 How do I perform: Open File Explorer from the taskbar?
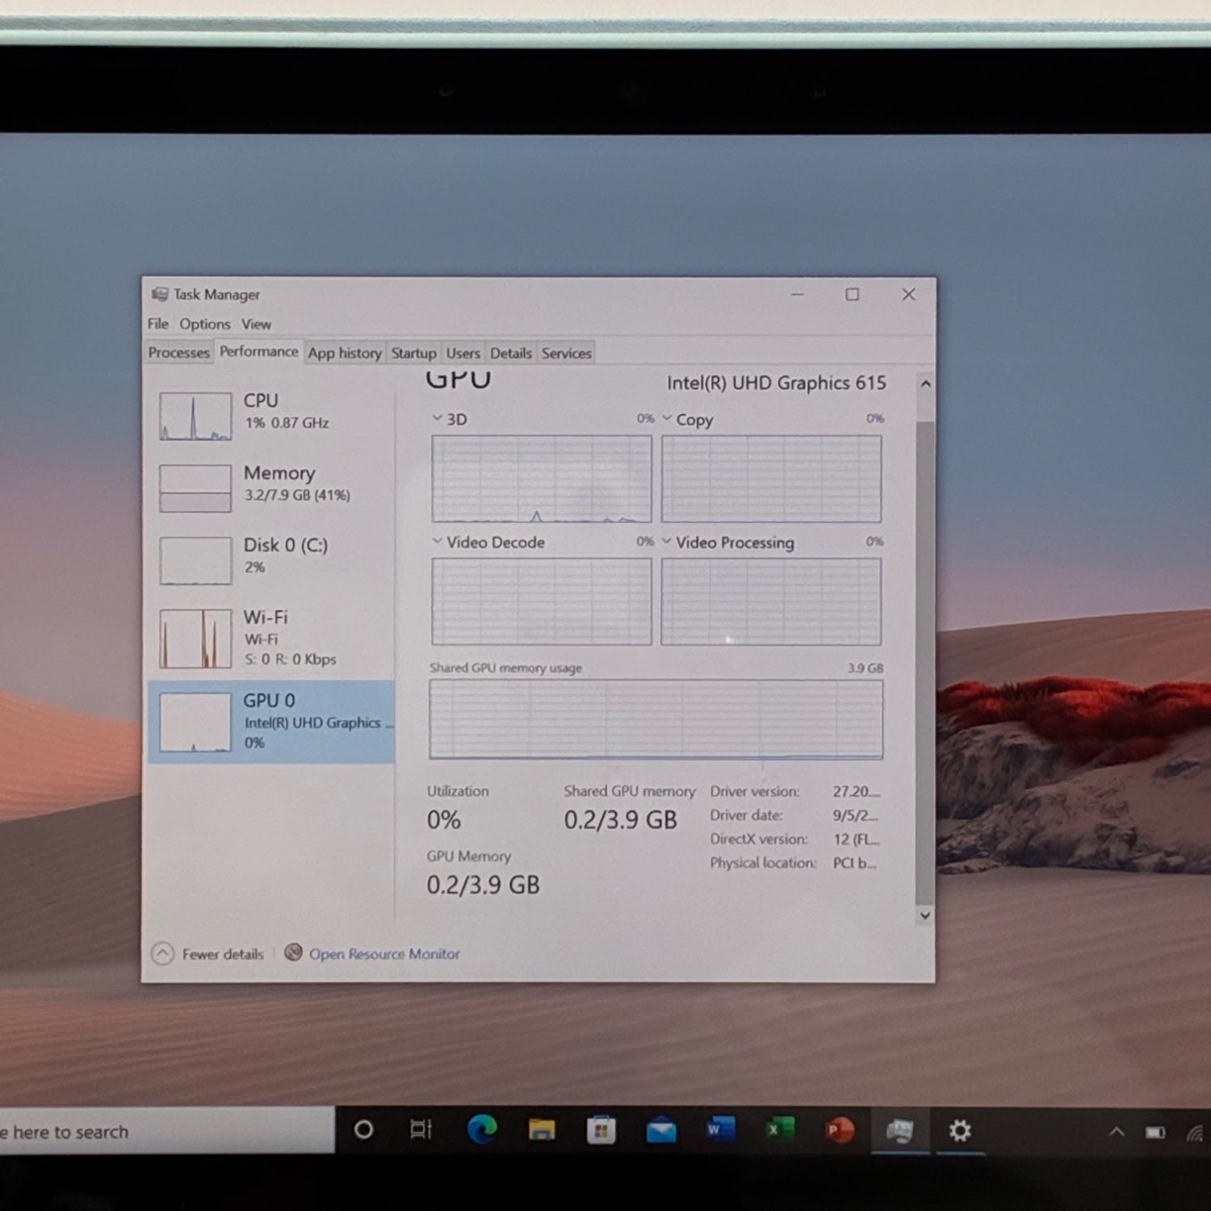coord(542,1129)
